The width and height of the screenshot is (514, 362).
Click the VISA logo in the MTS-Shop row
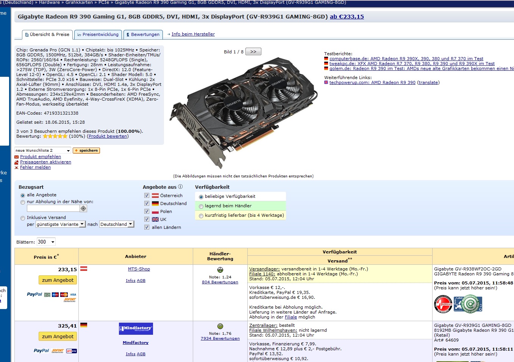73,295
